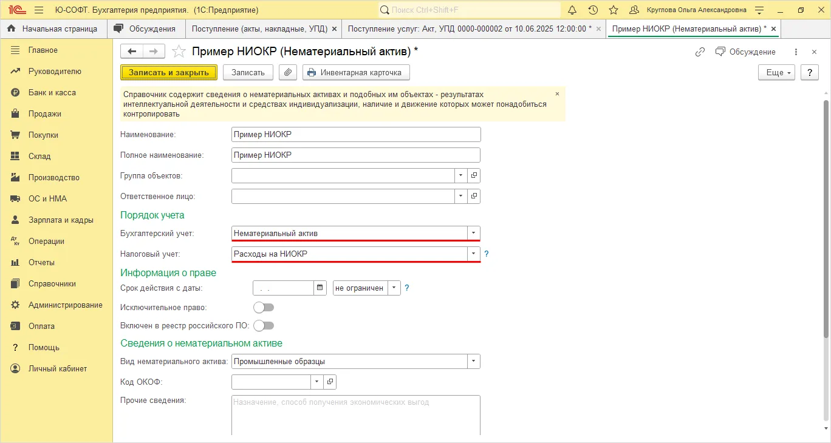Open Помощь section

(x=44, y=347)
